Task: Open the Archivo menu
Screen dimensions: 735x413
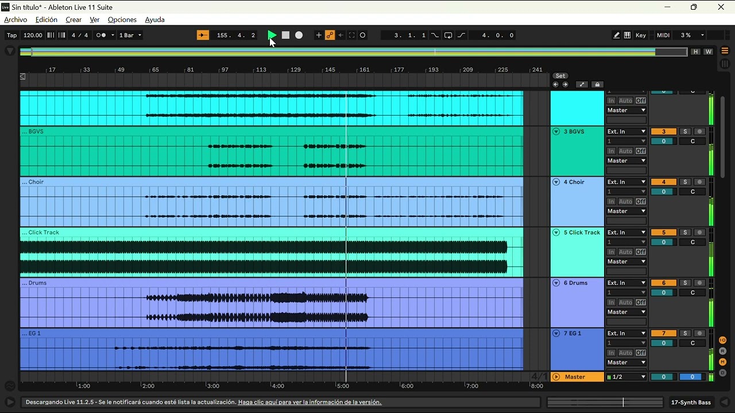Action: [x=16, y=20]
